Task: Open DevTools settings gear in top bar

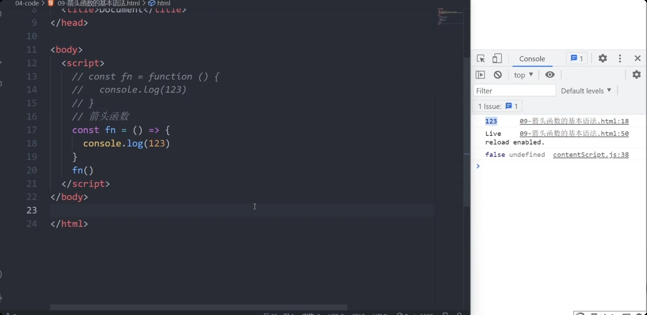Action: click(603, 58)
